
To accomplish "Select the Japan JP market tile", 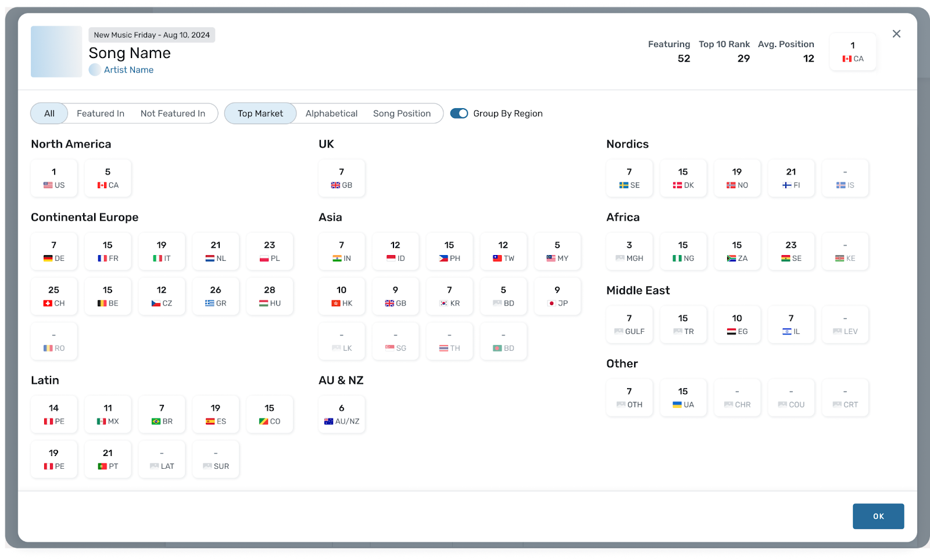I will click(x=557, y=296).
